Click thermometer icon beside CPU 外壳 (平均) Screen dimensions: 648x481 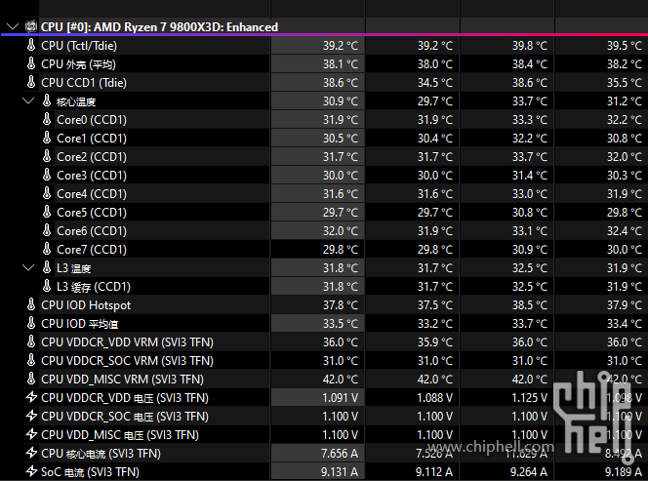point(31,63)
